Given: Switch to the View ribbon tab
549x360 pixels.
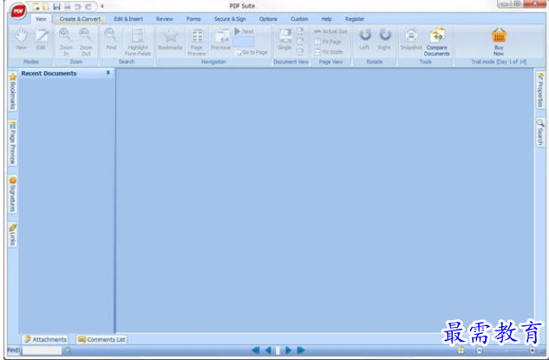Looking at the screenshot, I should 41,19.
